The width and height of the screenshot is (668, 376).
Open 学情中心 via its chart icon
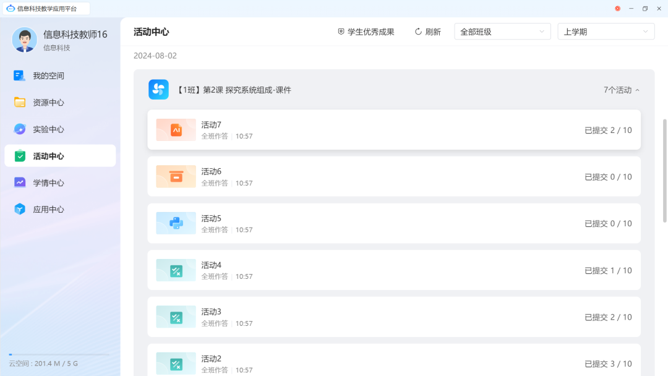[17, 182]
